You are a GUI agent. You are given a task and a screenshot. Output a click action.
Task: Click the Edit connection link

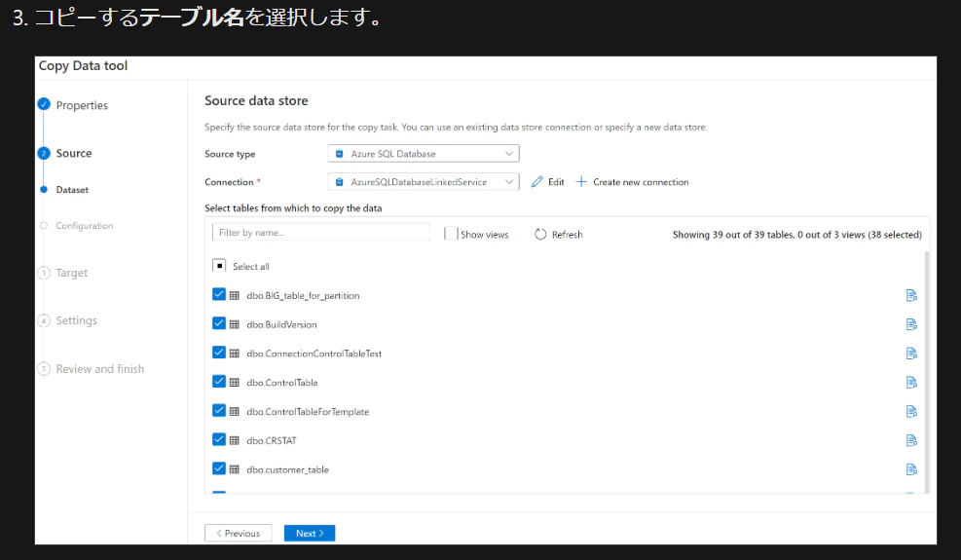point(556,182)
